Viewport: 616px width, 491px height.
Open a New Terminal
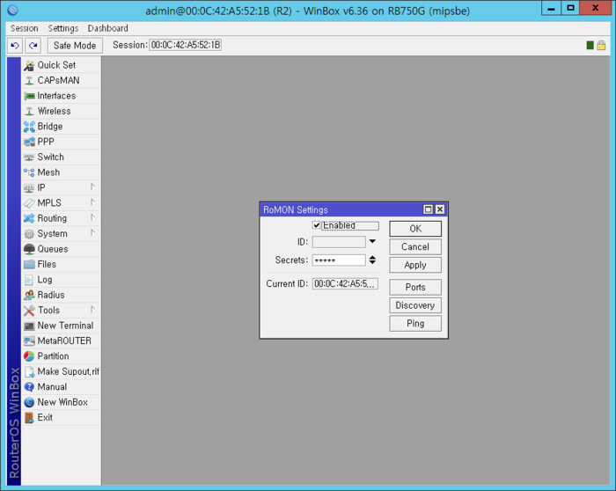click(x=61, y=326)
